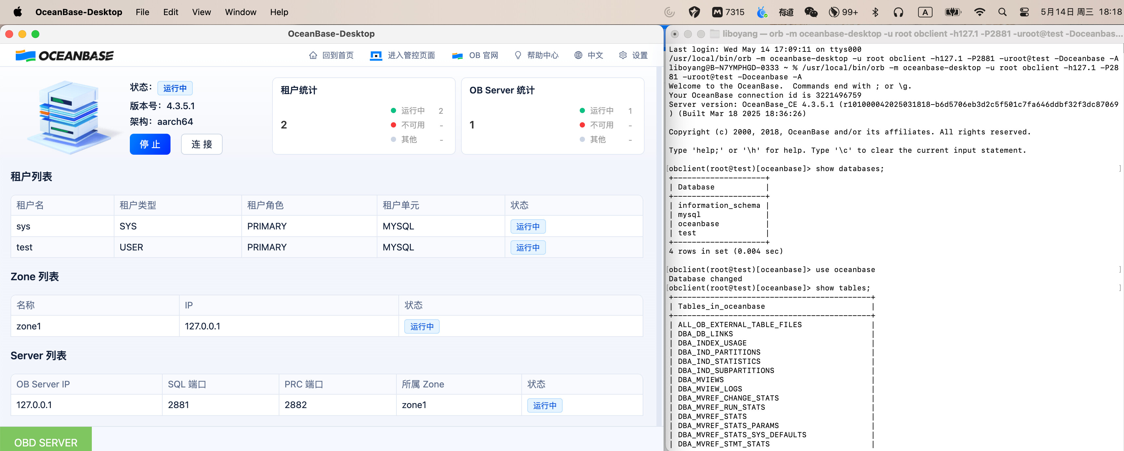Click the monitor icon for 进入管控页面

pos(376,55)
